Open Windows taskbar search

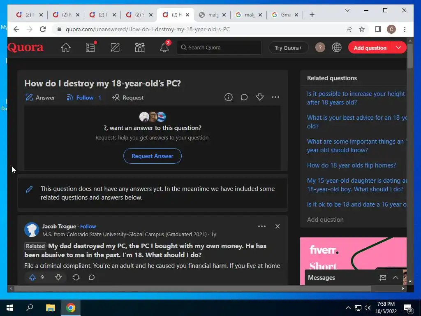coord(30,308)
